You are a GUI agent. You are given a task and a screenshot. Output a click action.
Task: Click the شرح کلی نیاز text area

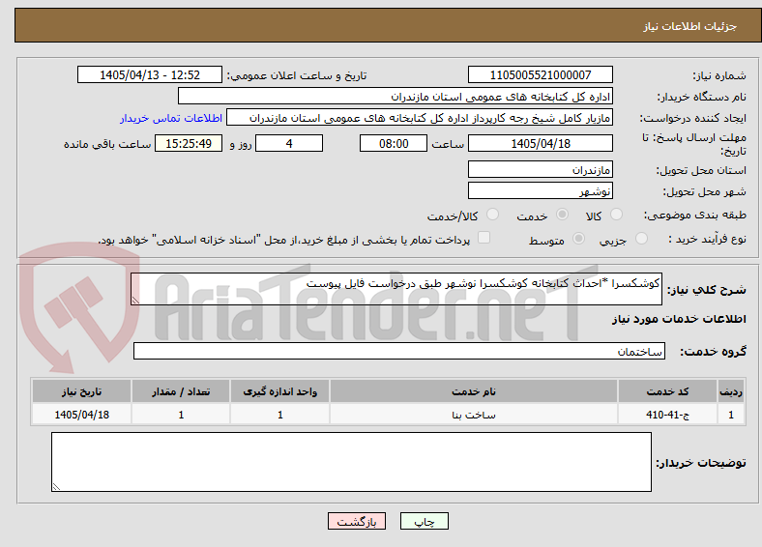(x=396, y=289)
